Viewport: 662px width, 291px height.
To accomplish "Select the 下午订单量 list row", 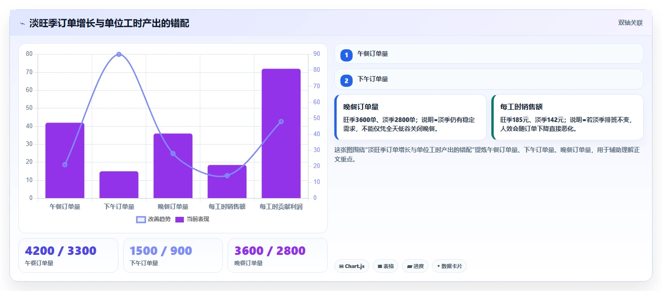I will point(489,79).
